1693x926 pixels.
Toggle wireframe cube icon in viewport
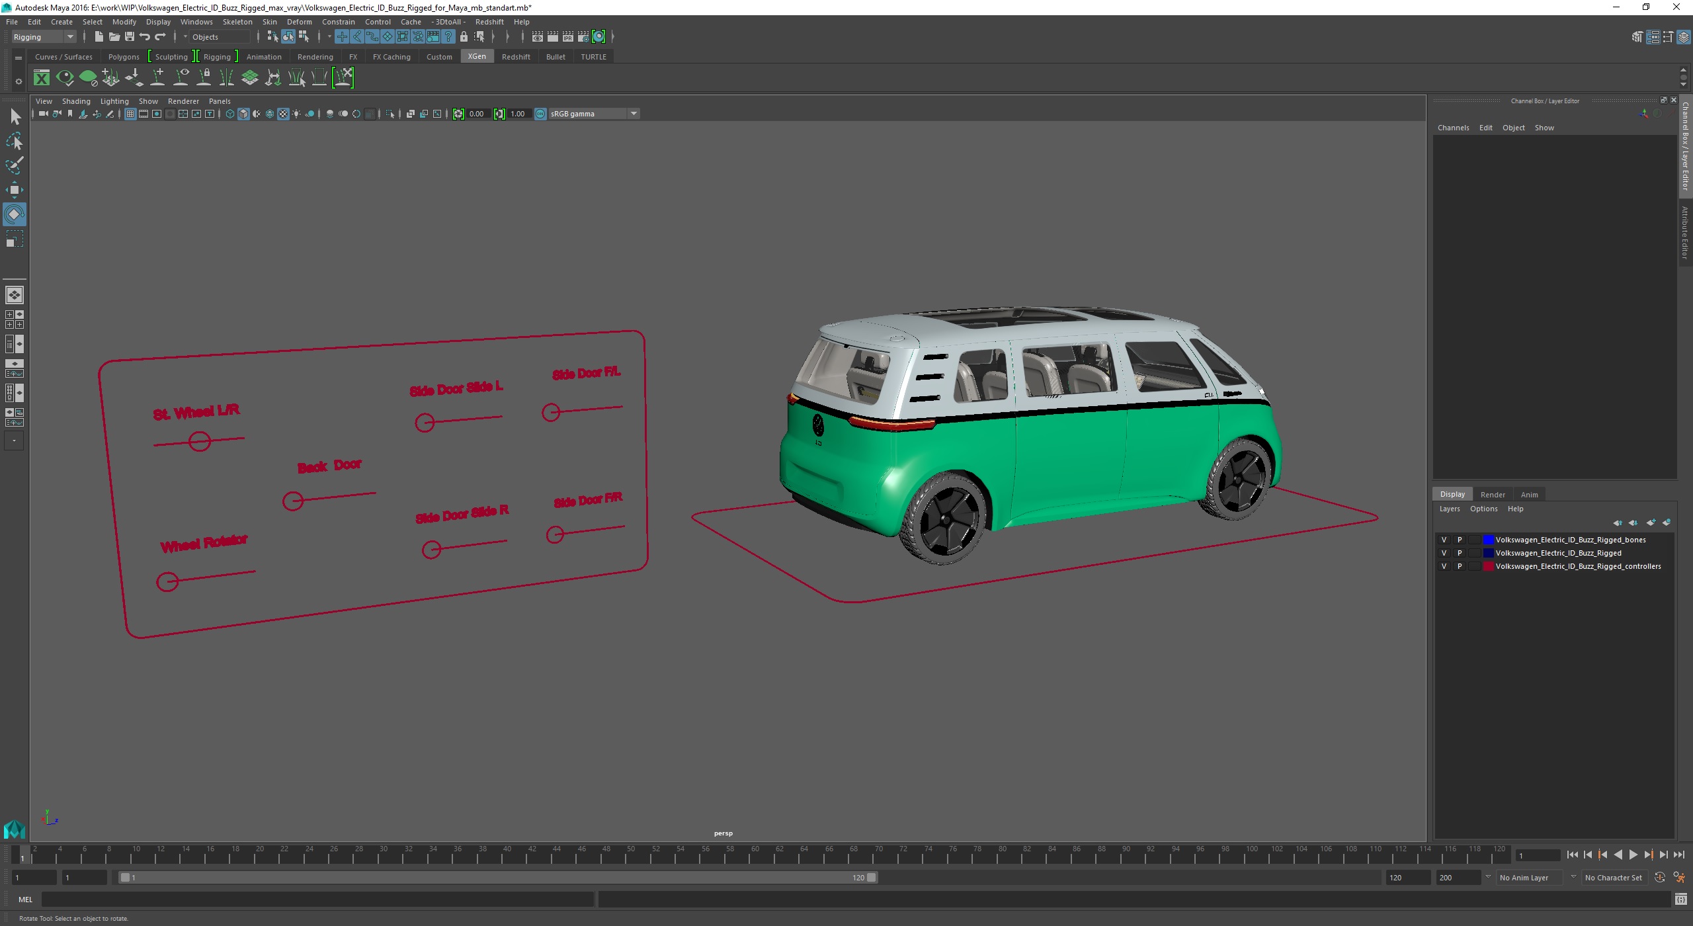[230, 114]
